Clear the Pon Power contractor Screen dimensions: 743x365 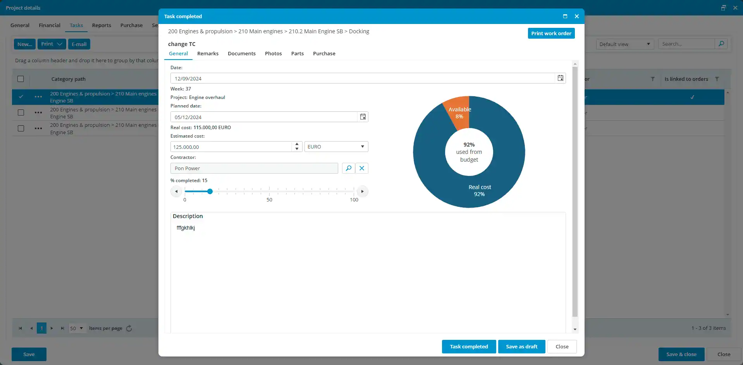(x=361, y=168)
